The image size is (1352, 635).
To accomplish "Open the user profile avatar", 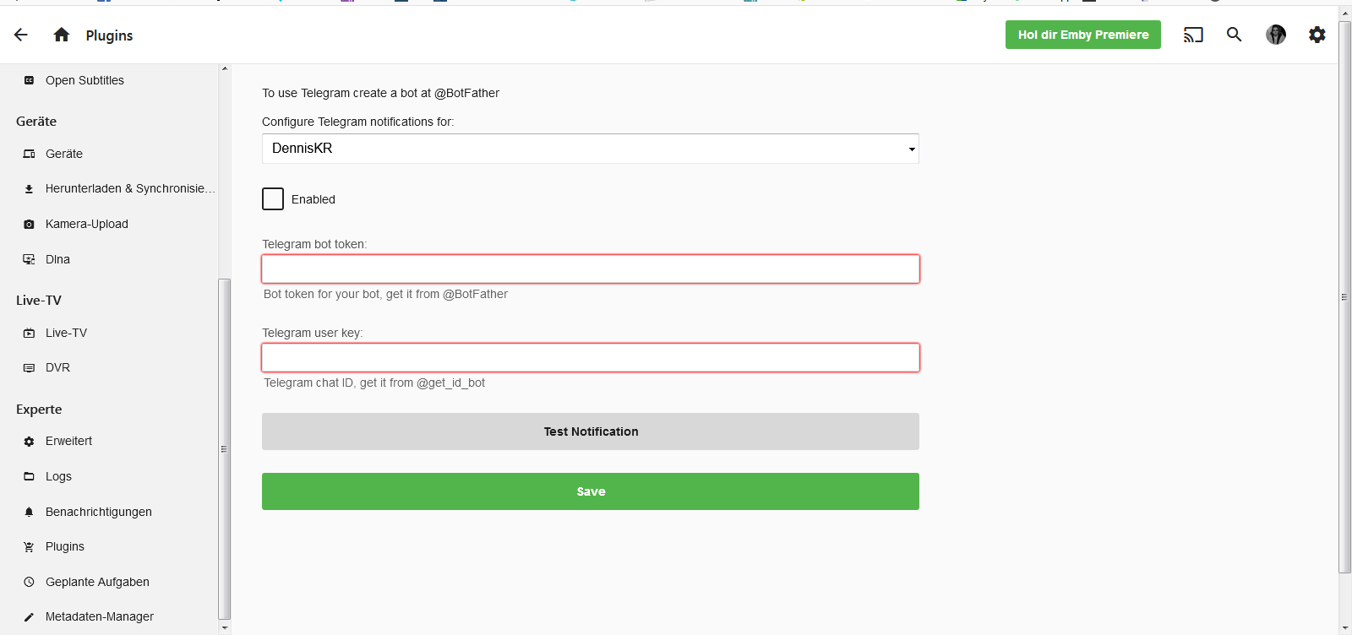I will 1276,35.
